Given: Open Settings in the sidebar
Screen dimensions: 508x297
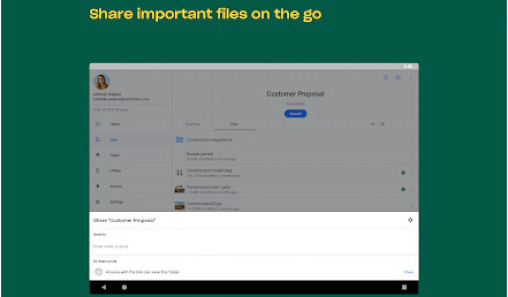Looking at the screenshot, I should point(116,202).
